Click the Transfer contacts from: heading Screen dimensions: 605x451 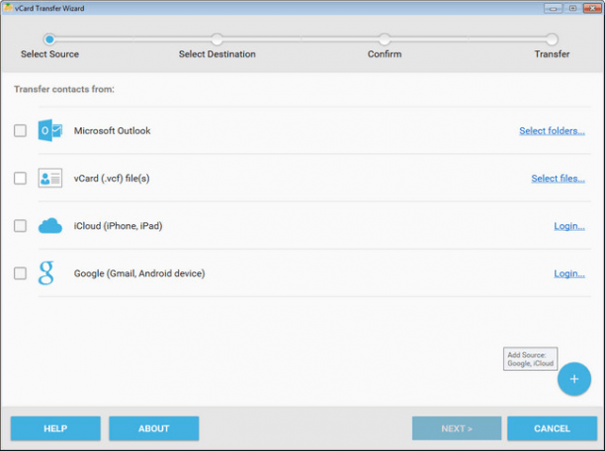tap(64, 89)
